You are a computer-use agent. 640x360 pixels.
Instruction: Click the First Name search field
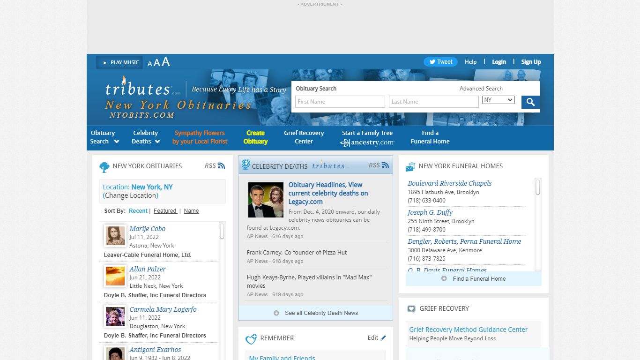[340, 102]
